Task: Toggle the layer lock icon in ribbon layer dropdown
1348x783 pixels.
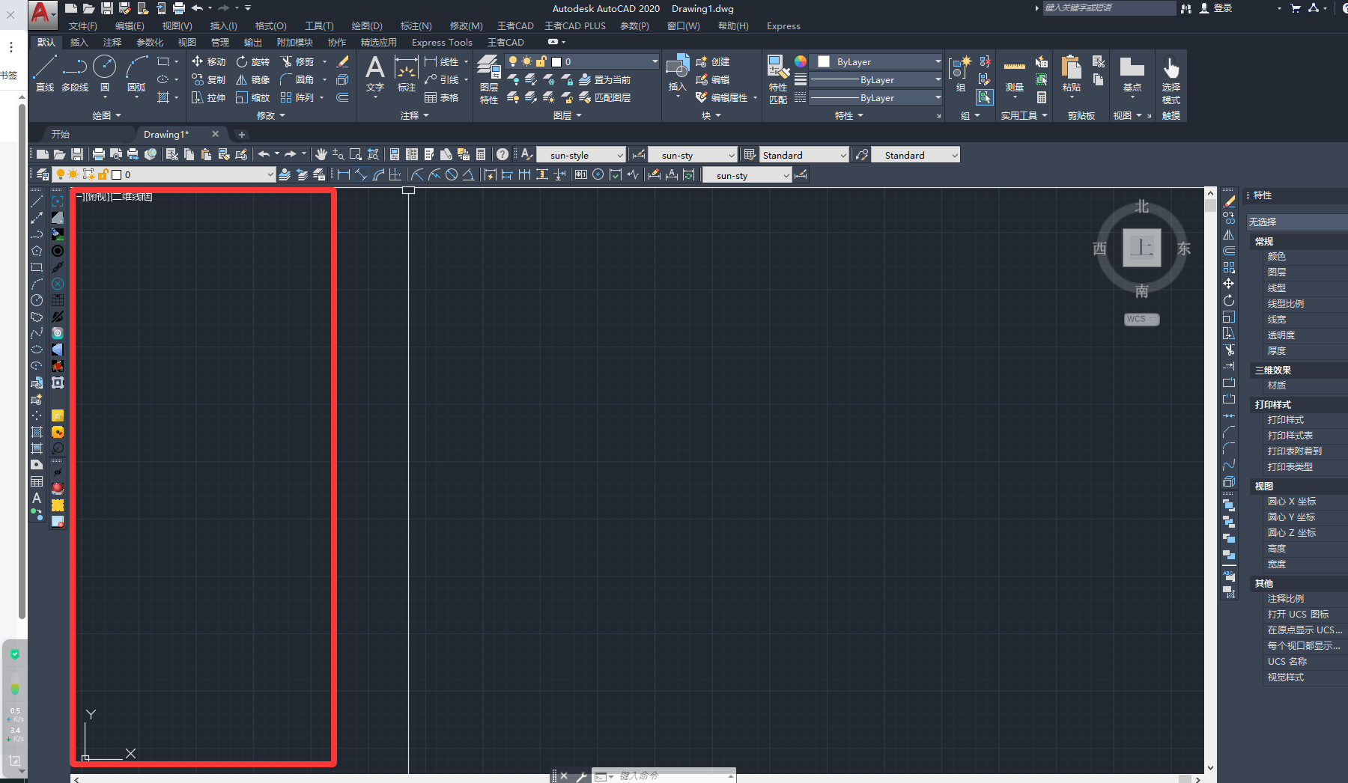Action: point(541,61)
